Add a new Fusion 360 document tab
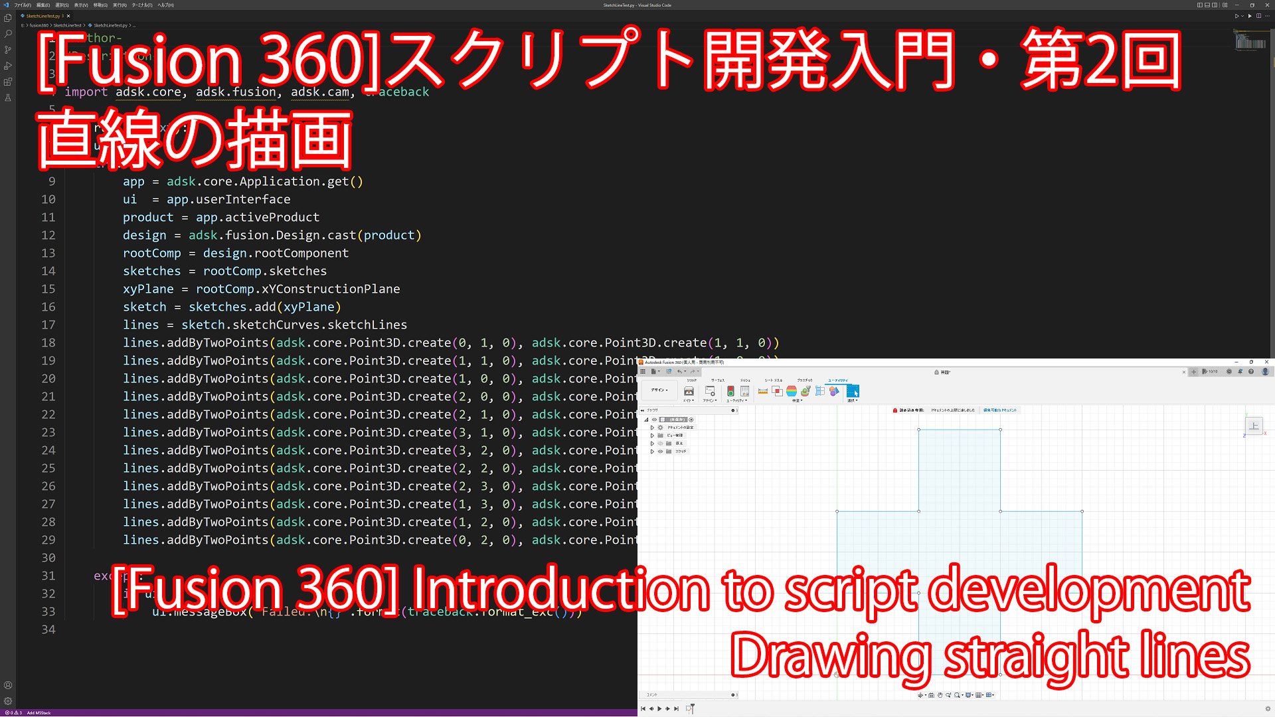Screen dimensions: 1275x717 click(1193, 372)
